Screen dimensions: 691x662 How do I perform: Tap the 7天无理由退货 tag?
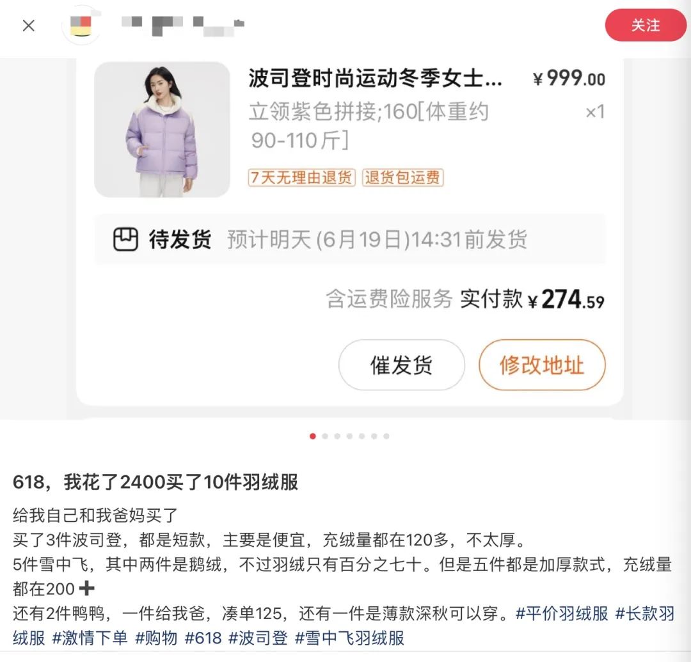(x=301, y=178)
